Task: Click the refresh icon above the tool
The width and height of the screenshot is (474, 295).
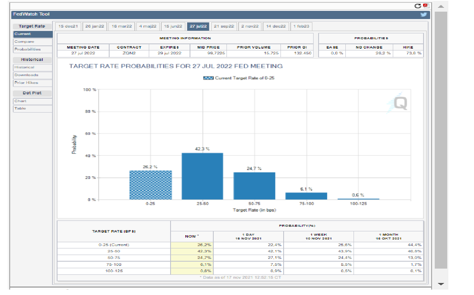Action: tap(418, 6)
